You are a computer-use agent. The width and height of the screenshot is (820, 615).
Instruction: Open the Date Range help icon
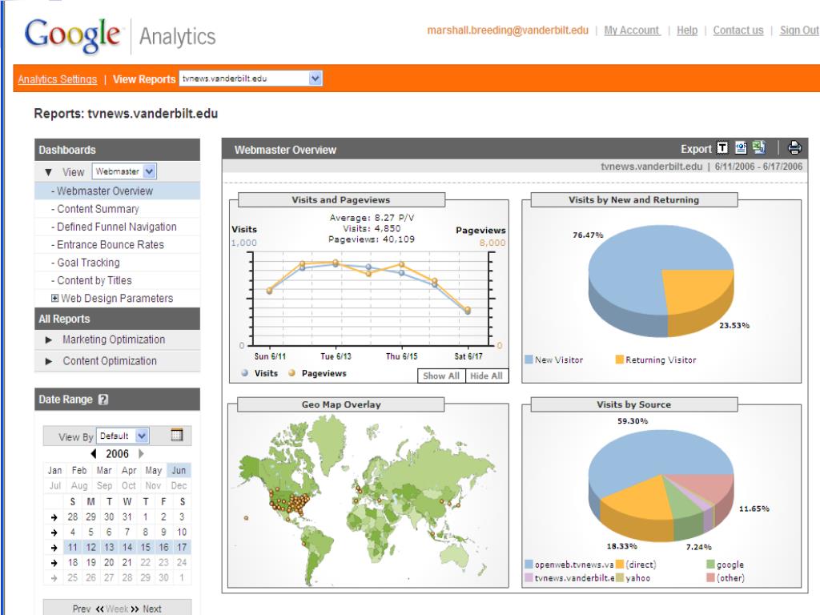click(x=103, y=399)
